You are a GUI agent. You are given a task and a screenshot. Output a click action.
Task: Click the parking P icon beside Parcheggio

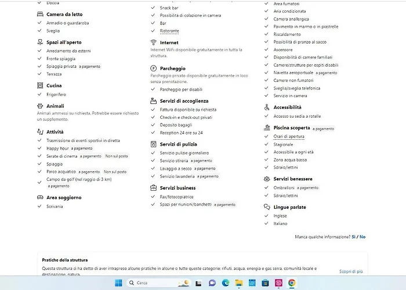(153, 68)
